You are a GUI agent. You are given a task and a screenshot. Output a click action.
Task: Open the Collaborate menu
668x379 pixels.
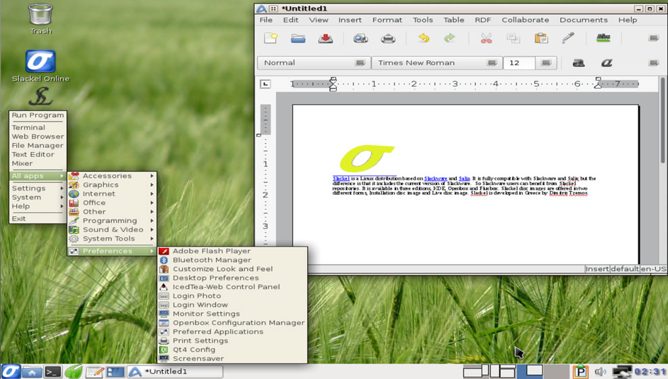525,20
